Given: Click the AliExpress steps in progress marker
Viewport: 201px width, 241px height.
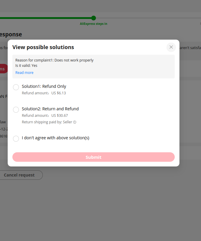Looking at the screenshot, I should click(94, 18).
